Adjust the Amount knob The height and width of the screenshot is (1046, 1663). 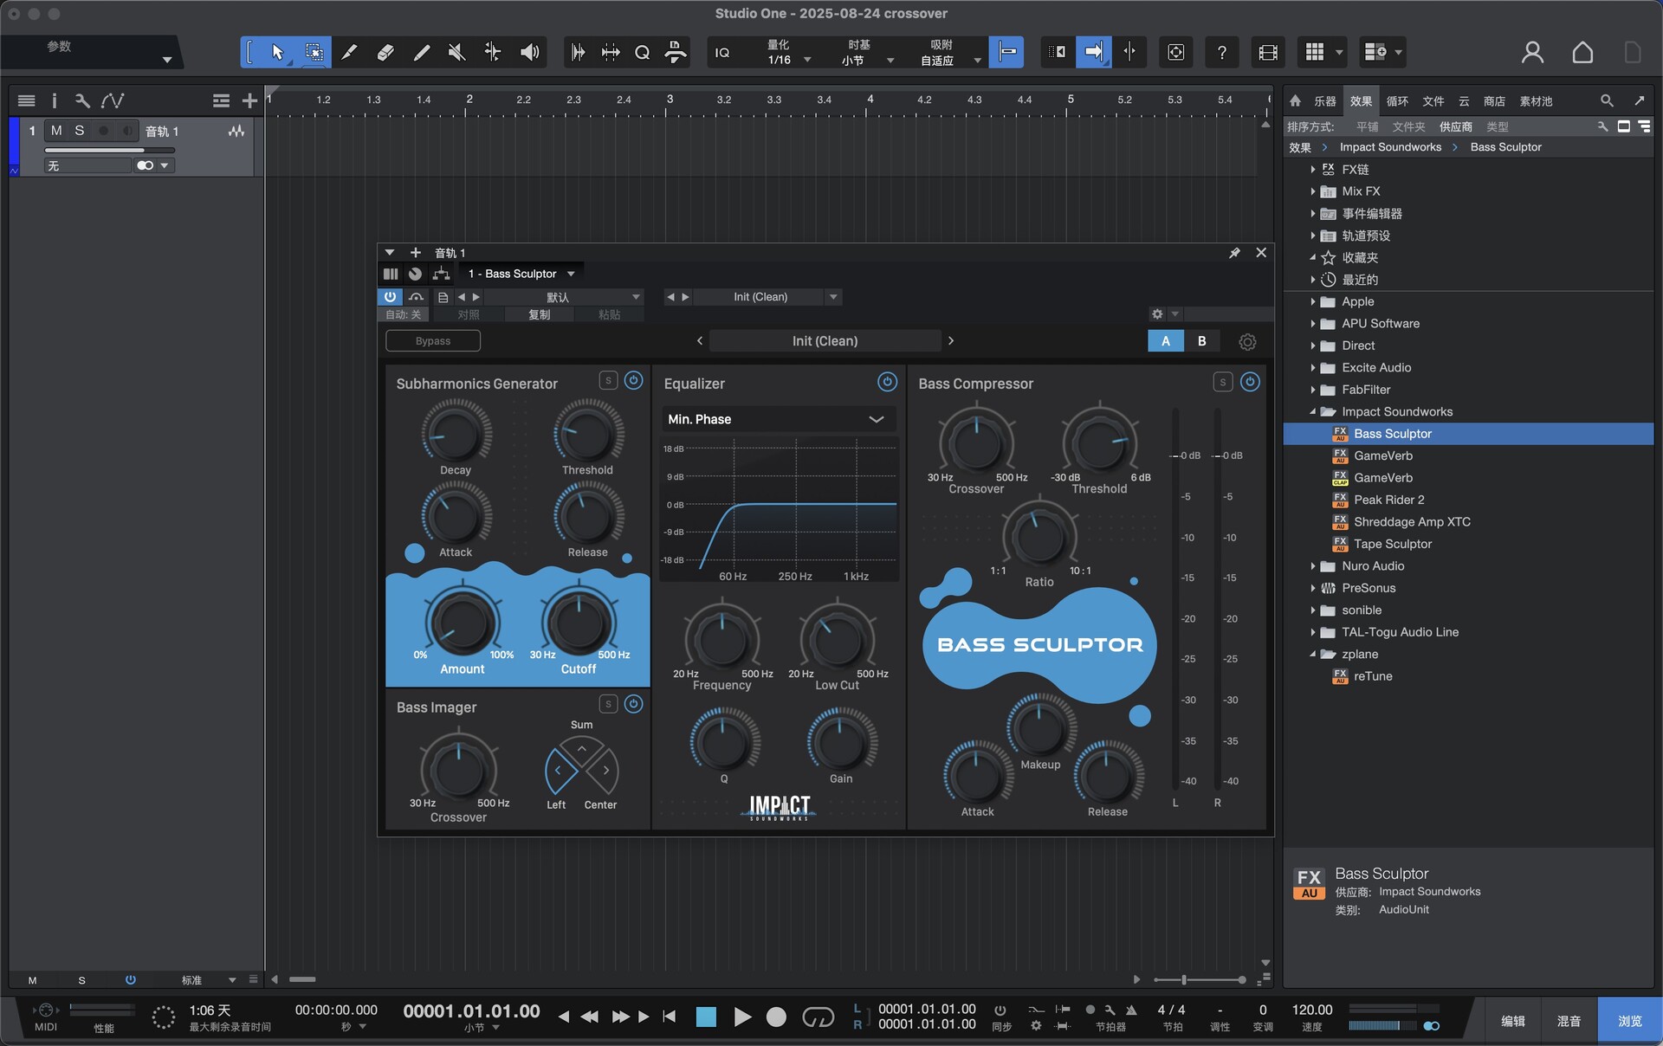coord(462,623)
